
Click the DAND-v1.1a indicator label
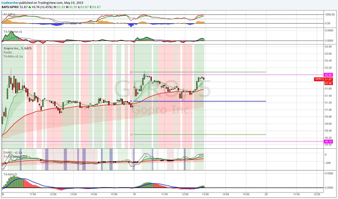pos(13,153)
